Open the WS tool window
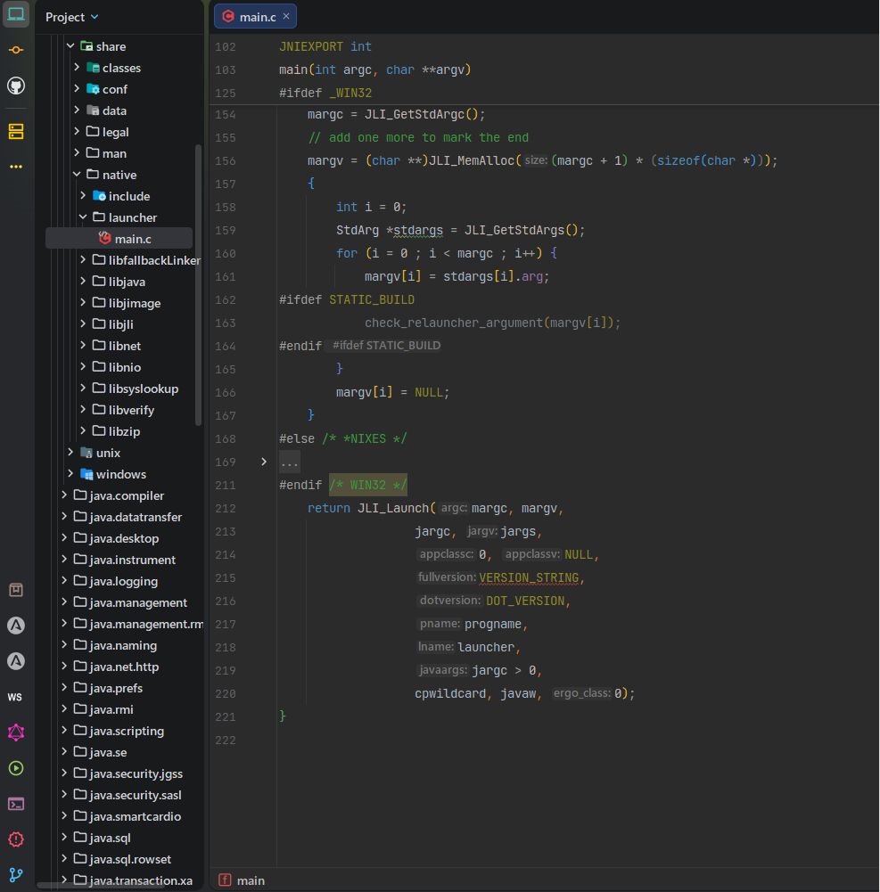Viewport: 880px width, 892px height. click(15, 697)
